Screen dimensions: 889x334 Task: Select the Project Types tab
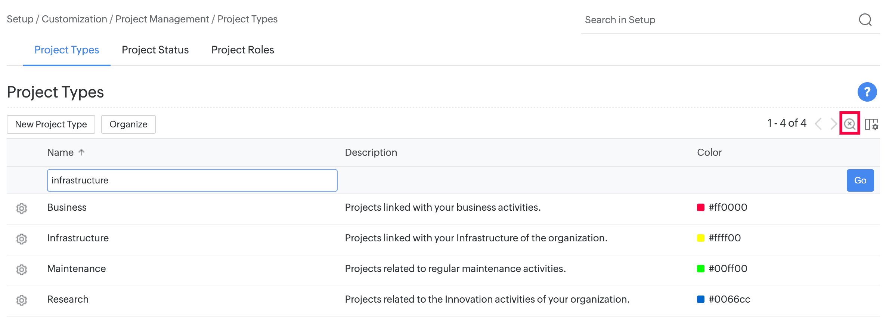click(x=66, y=50)
